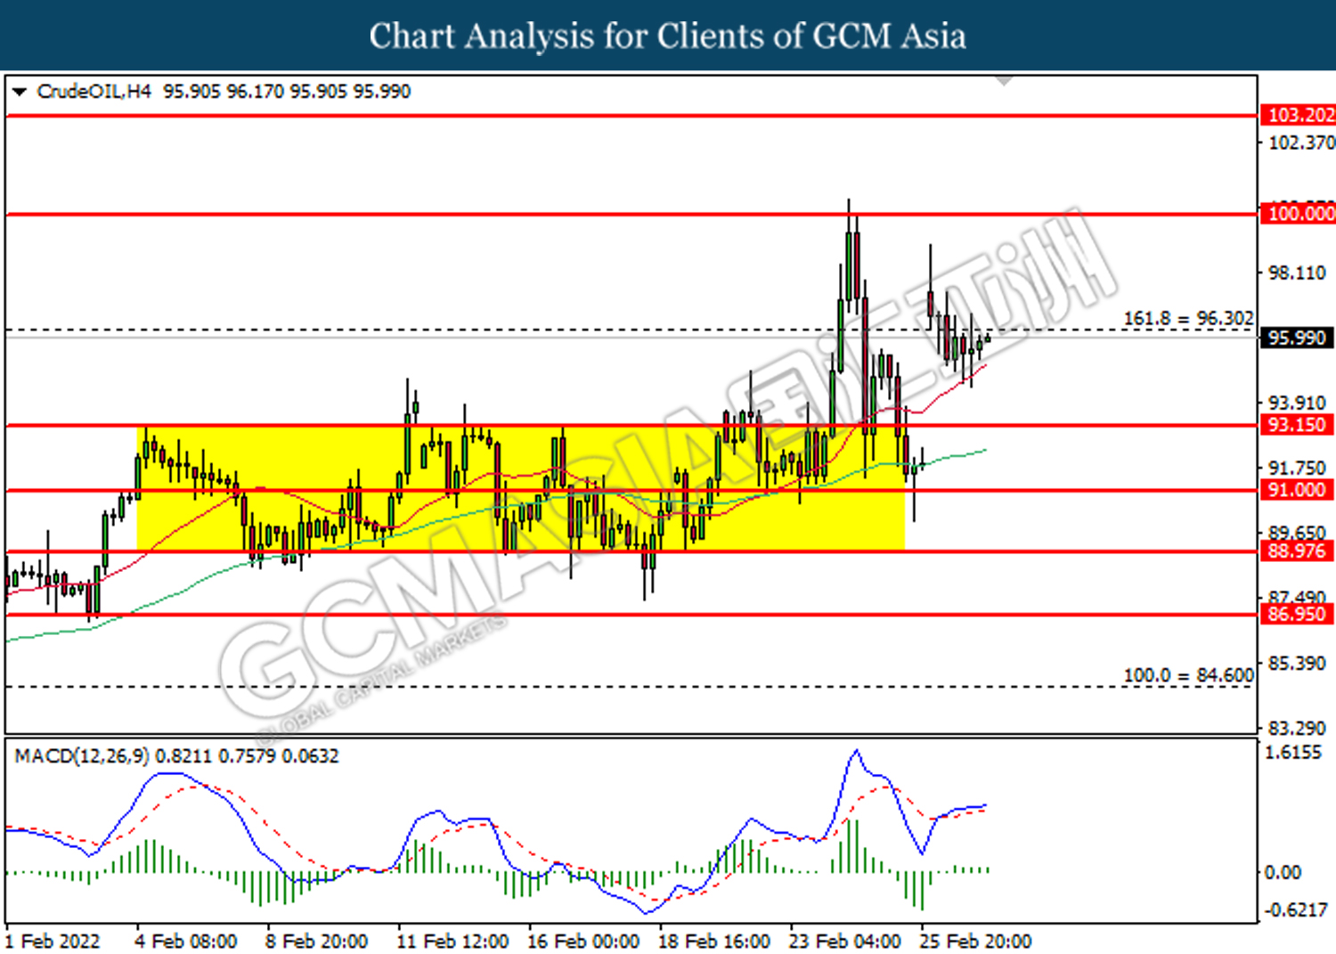This screenshot has width=1336, height=954.
Task: Click the 93.150 red price label
Action: 1297,425
